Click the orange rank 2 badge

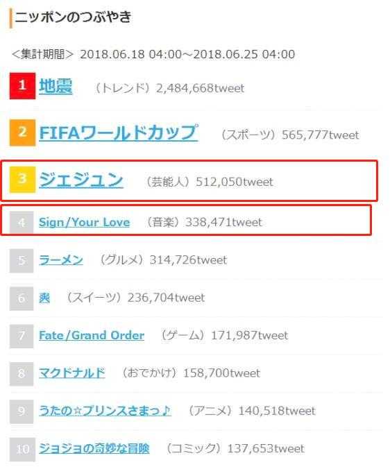[22, 133]
